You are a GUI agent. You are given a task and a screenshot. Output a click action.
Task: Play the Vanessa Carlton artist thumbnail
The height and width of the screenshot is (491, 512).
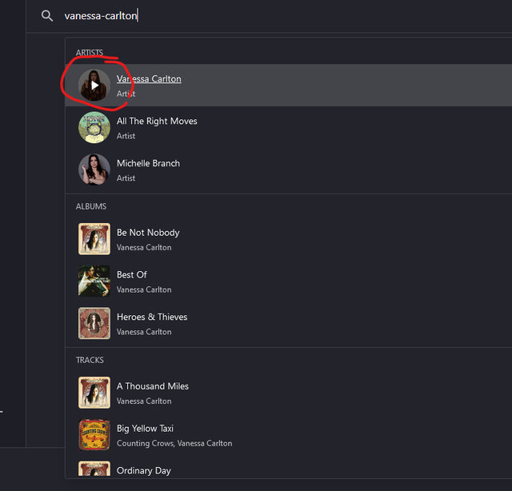(94, 86)
